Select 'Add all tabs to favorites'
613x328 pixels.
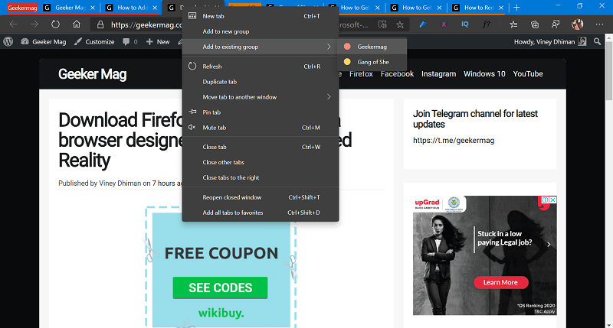click(261, 212)
